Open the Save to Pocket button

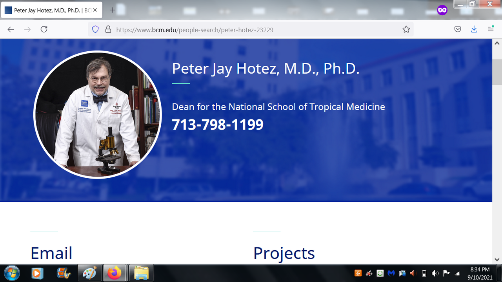(458, 29)
